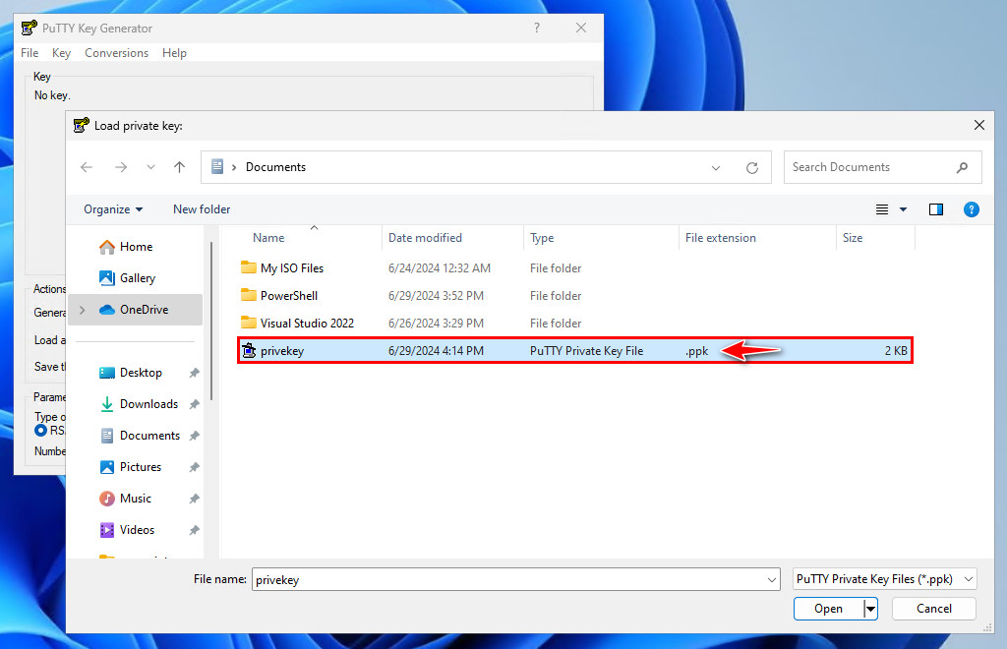Go up one folder level
Image resolution: width=1007 pixels, height=649 pixels.
click(x=179, y=167)
